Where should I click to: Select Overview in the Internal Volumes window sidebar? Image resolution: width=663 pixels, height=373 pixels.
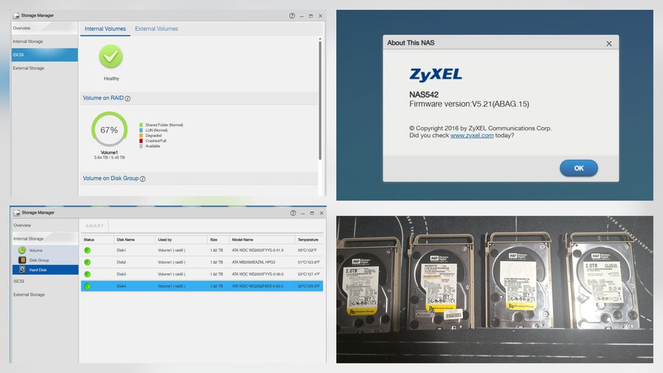tap(44, 28)
